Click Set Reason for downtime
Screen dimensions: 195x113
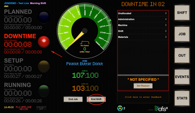143,86
